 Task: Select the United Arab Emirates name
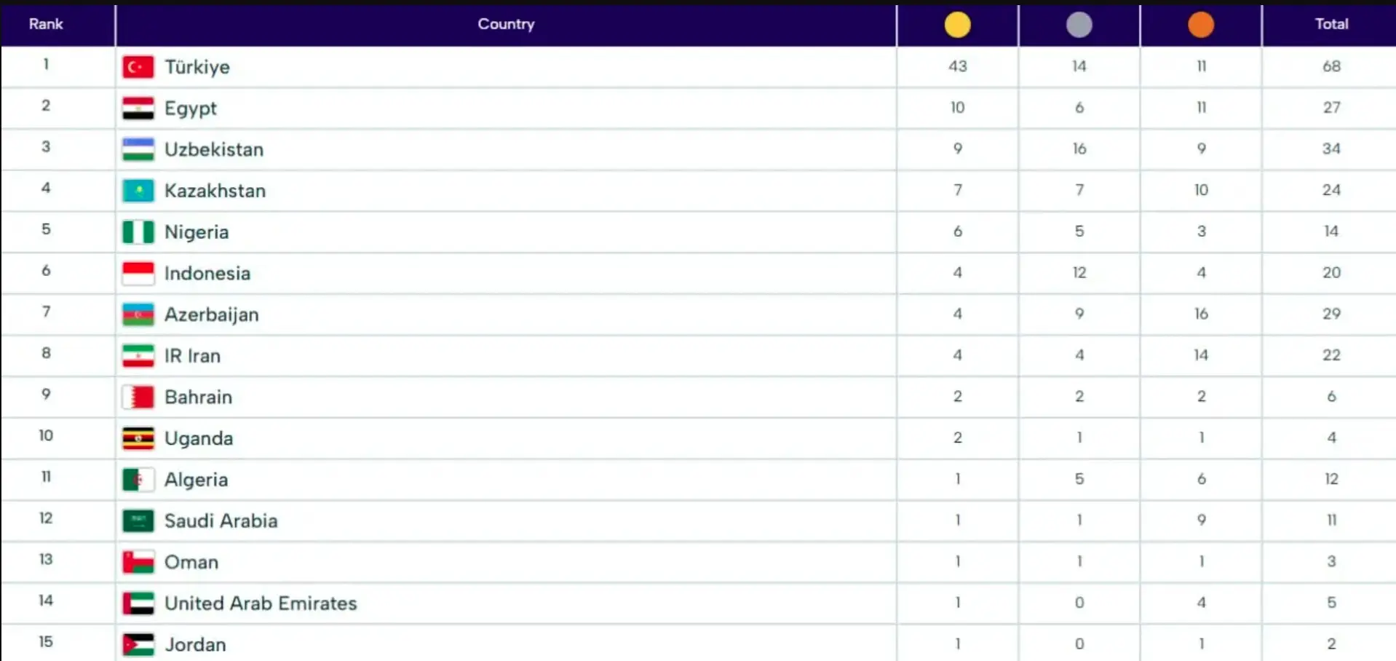tap(261, 603)
